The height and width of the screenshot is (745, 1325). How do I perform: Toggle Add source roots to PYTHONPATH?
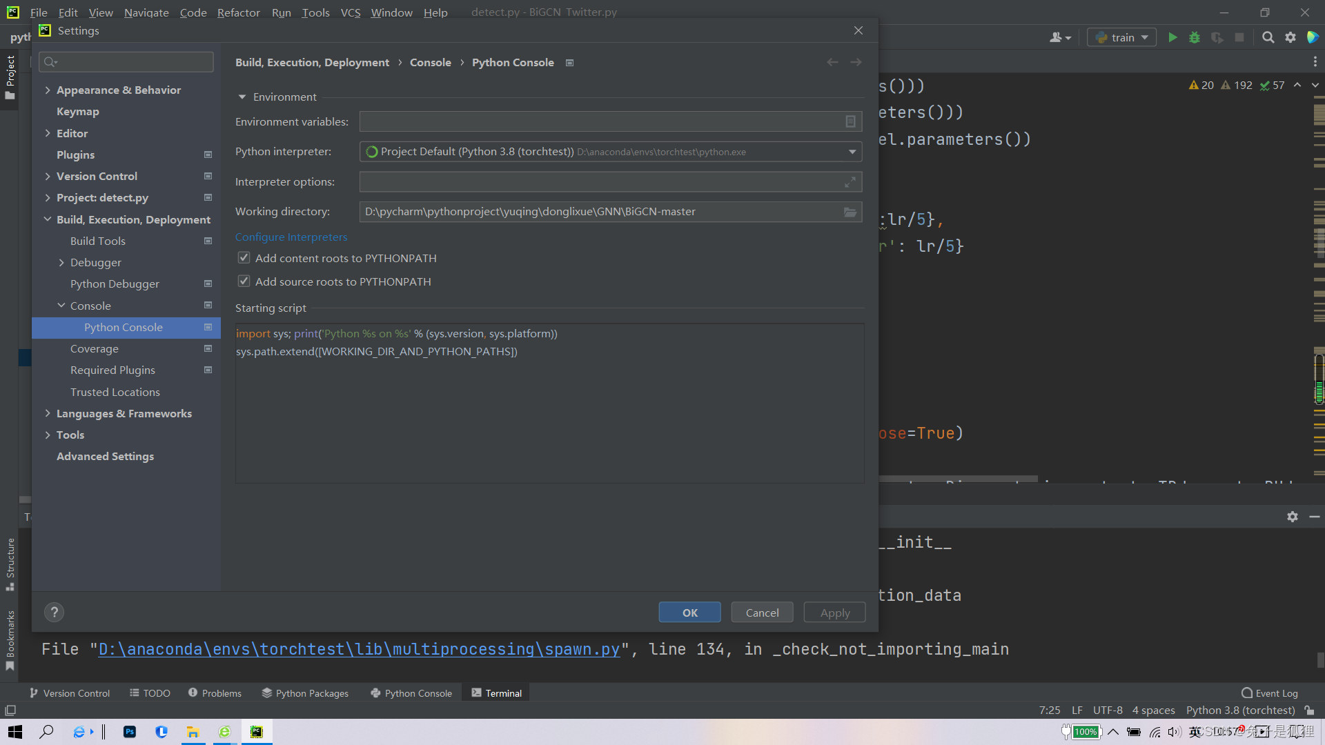[244, 281]
